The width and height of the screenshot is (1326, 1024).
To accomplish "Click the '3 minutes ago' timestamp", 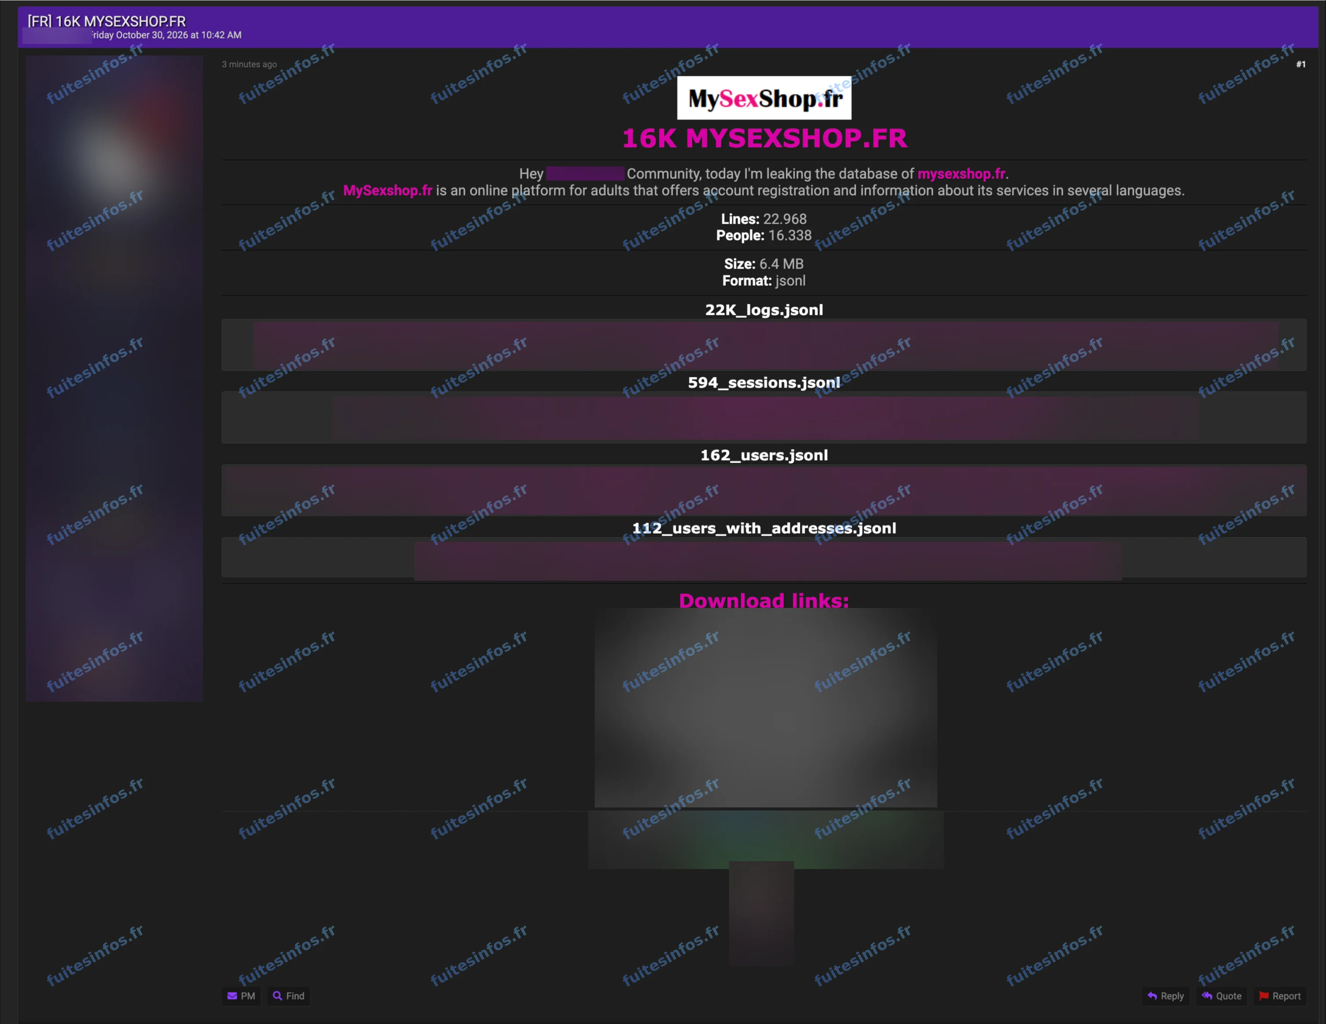I will (x=249, y=64).
